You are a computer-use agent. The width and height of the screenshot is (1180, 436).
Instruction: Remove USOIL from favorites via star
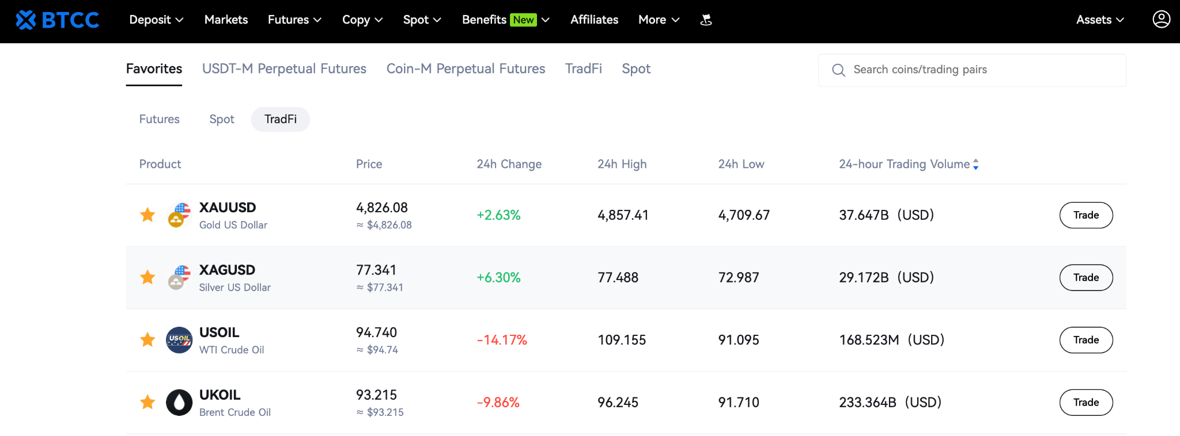click(x=147, y=340)
